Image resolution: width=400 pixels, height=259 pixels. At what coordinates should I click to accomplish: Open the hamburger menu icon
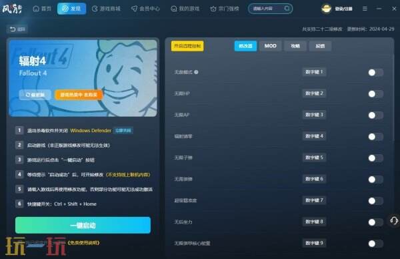365,9
